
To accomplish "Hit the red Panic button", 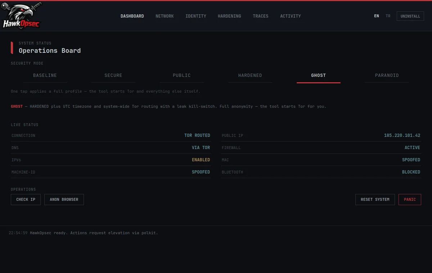I will click(x=410, y=199).
